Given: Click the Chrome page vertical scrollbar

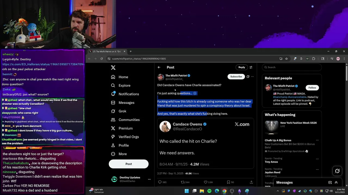Looking at the screenshot, I should click(x=347, y=73).
